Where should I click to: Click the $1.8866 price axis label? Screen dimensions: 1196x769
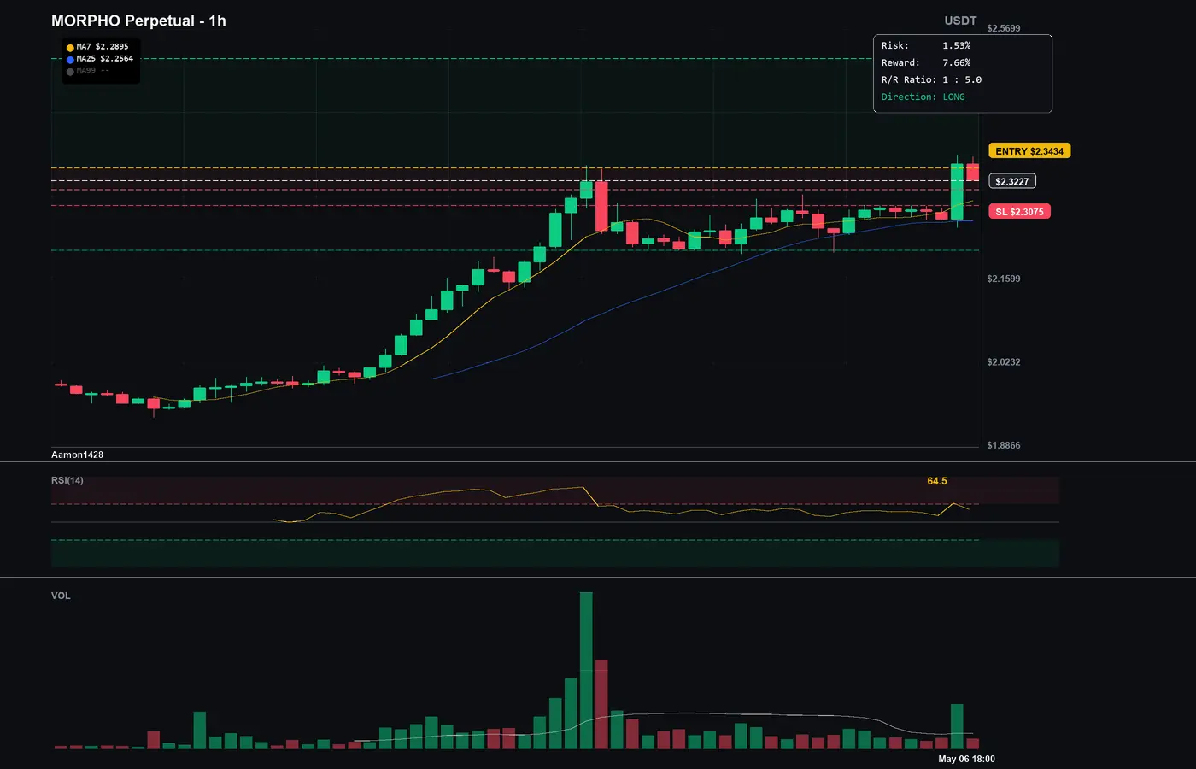tap(1004, 445)
